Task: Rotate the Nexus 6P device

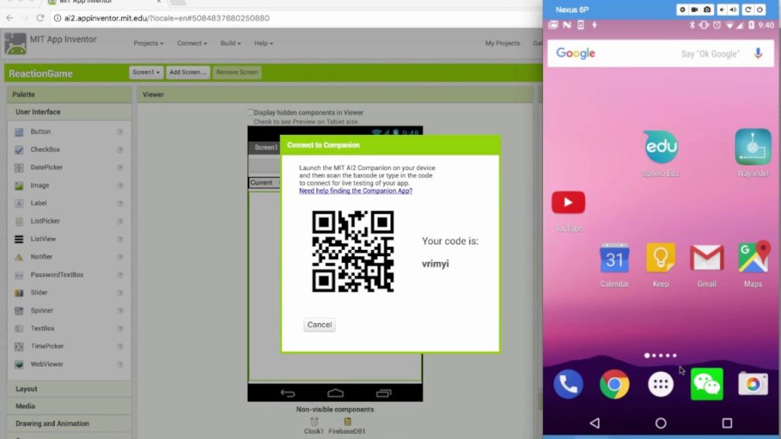Action: (x=747, y=9)
